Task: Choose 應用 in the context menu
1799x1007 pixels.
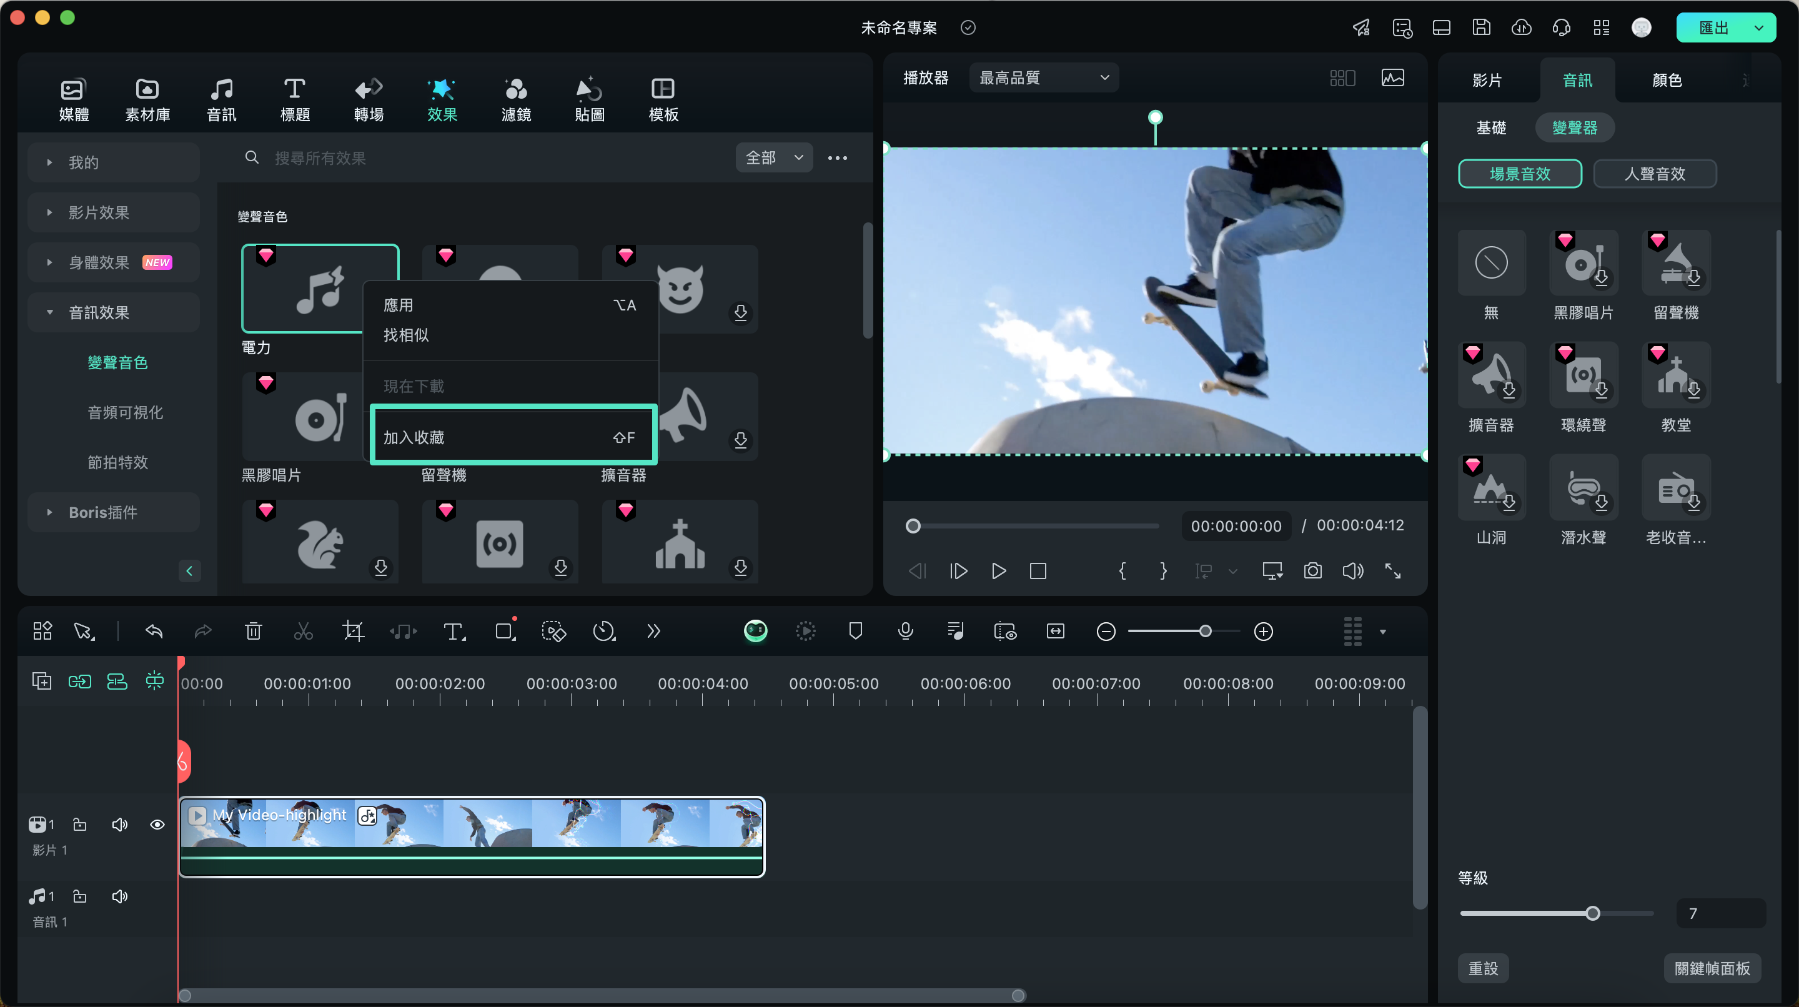Action: pos(510,305)
